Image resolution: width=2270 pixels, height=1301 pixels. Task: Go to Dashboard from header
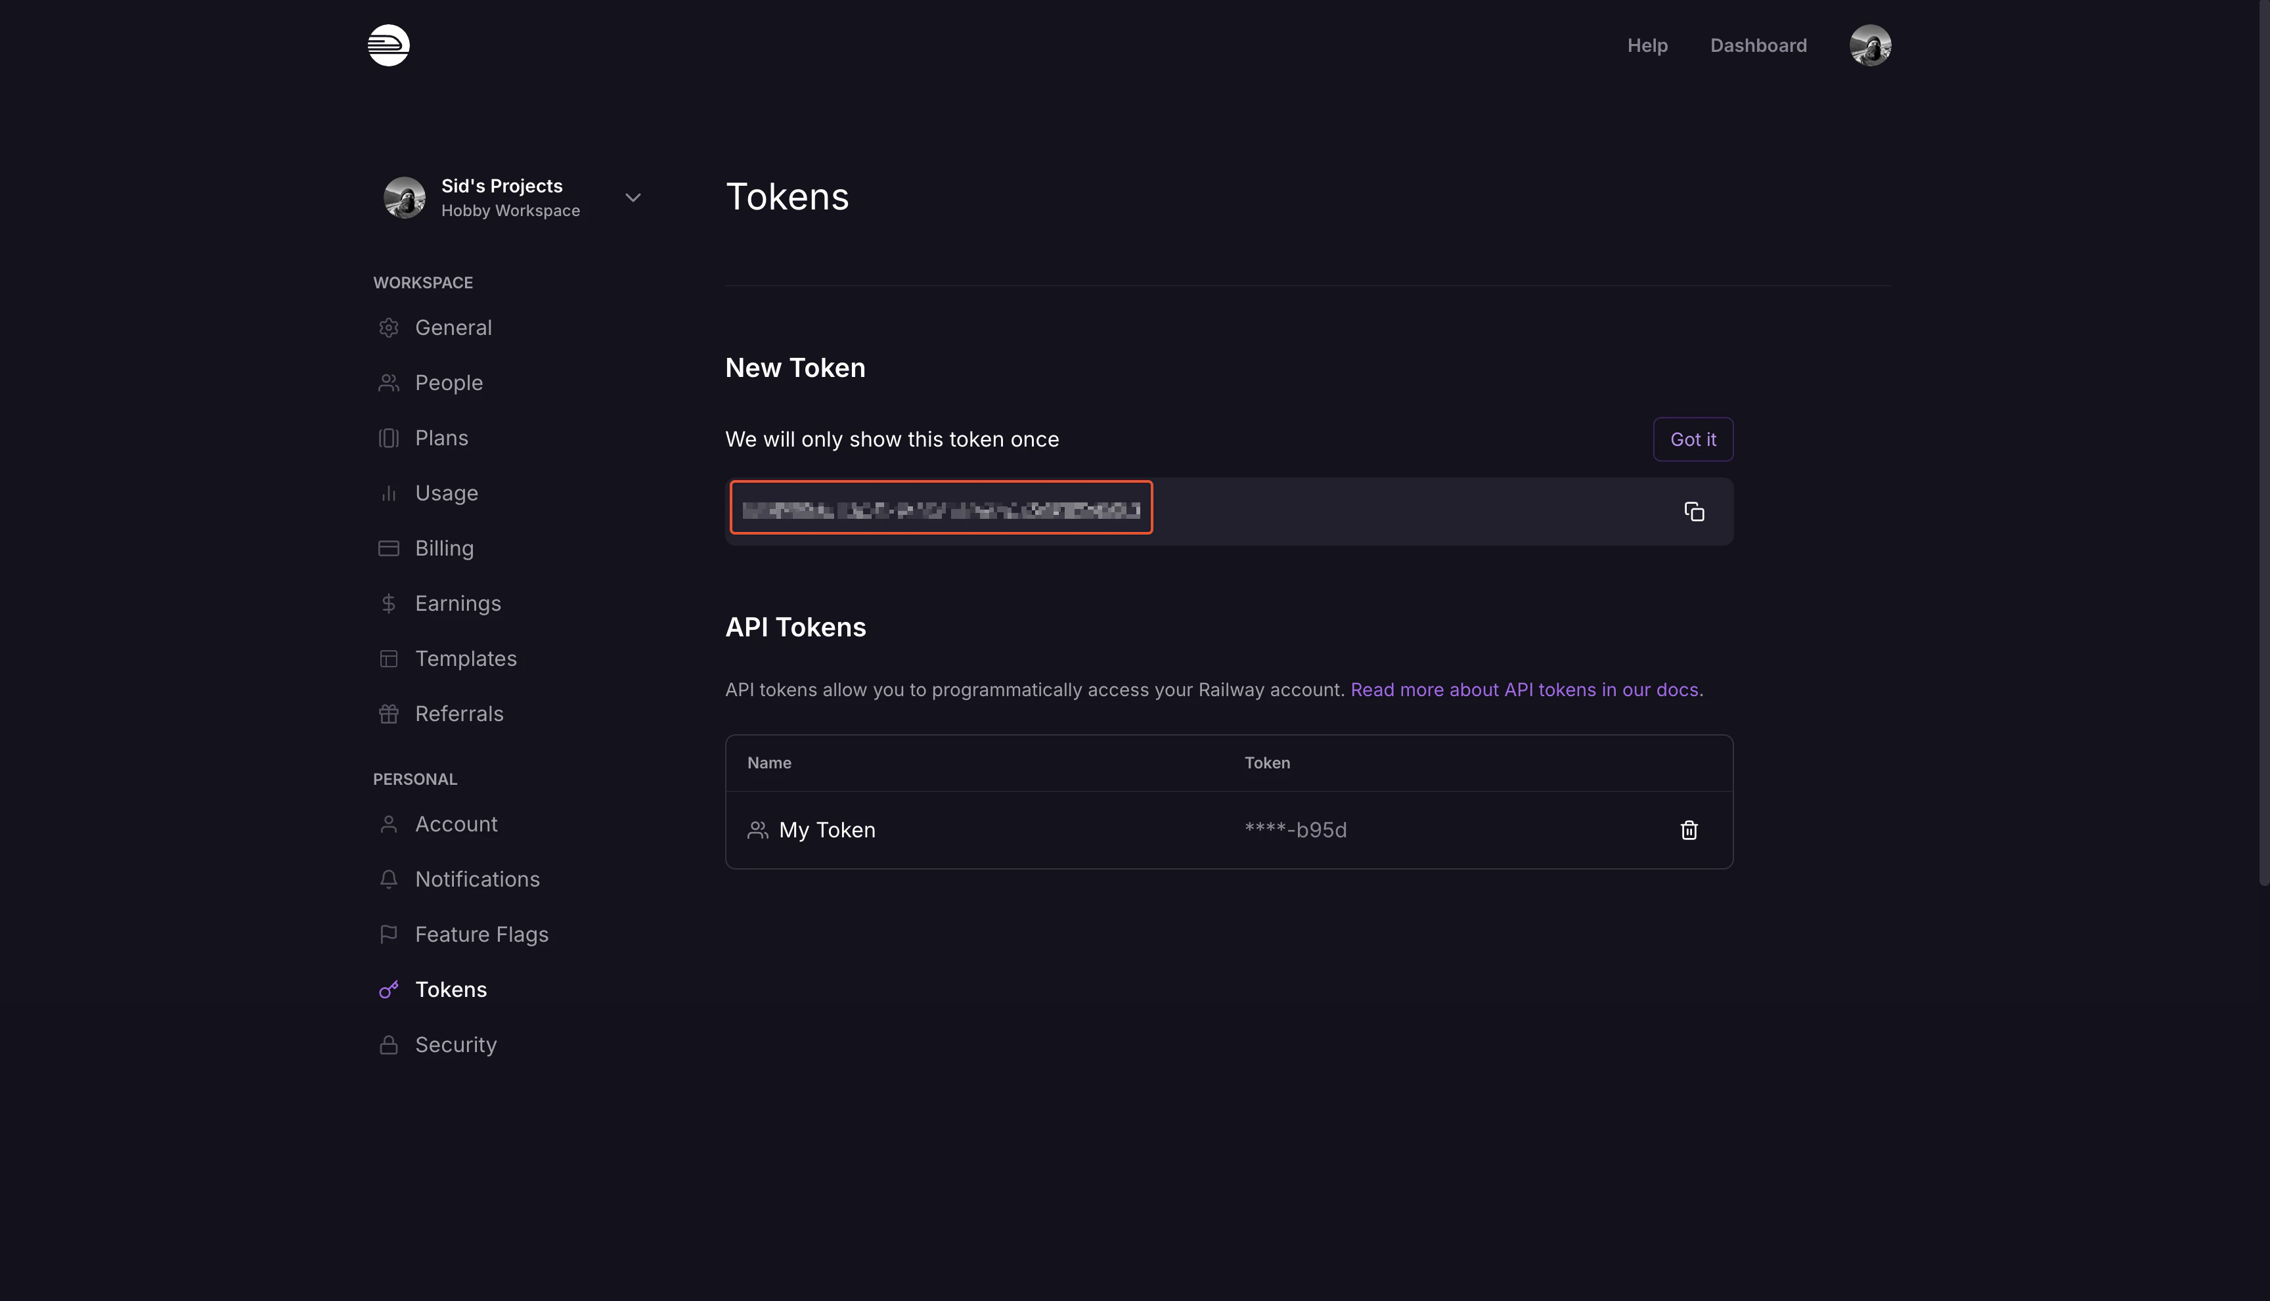1758,45
